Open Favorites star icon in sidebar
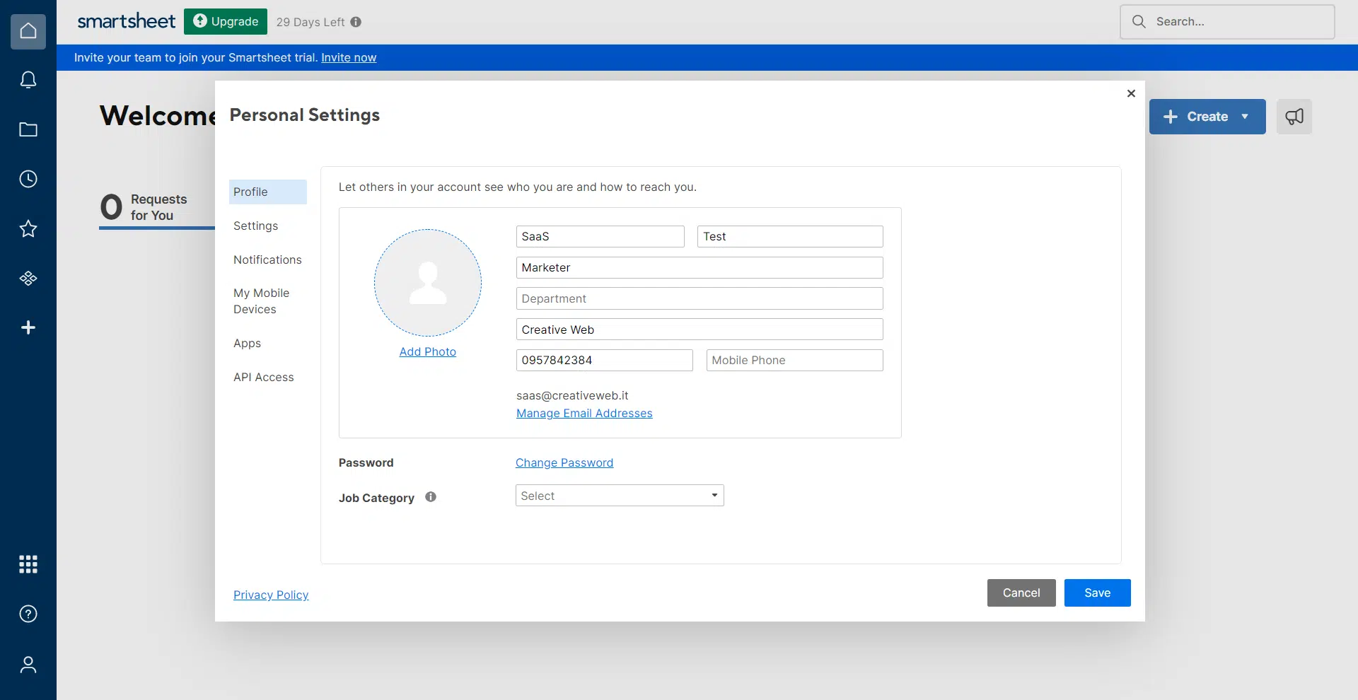Viewport: 1358px width, 700px height. (28, 228)
